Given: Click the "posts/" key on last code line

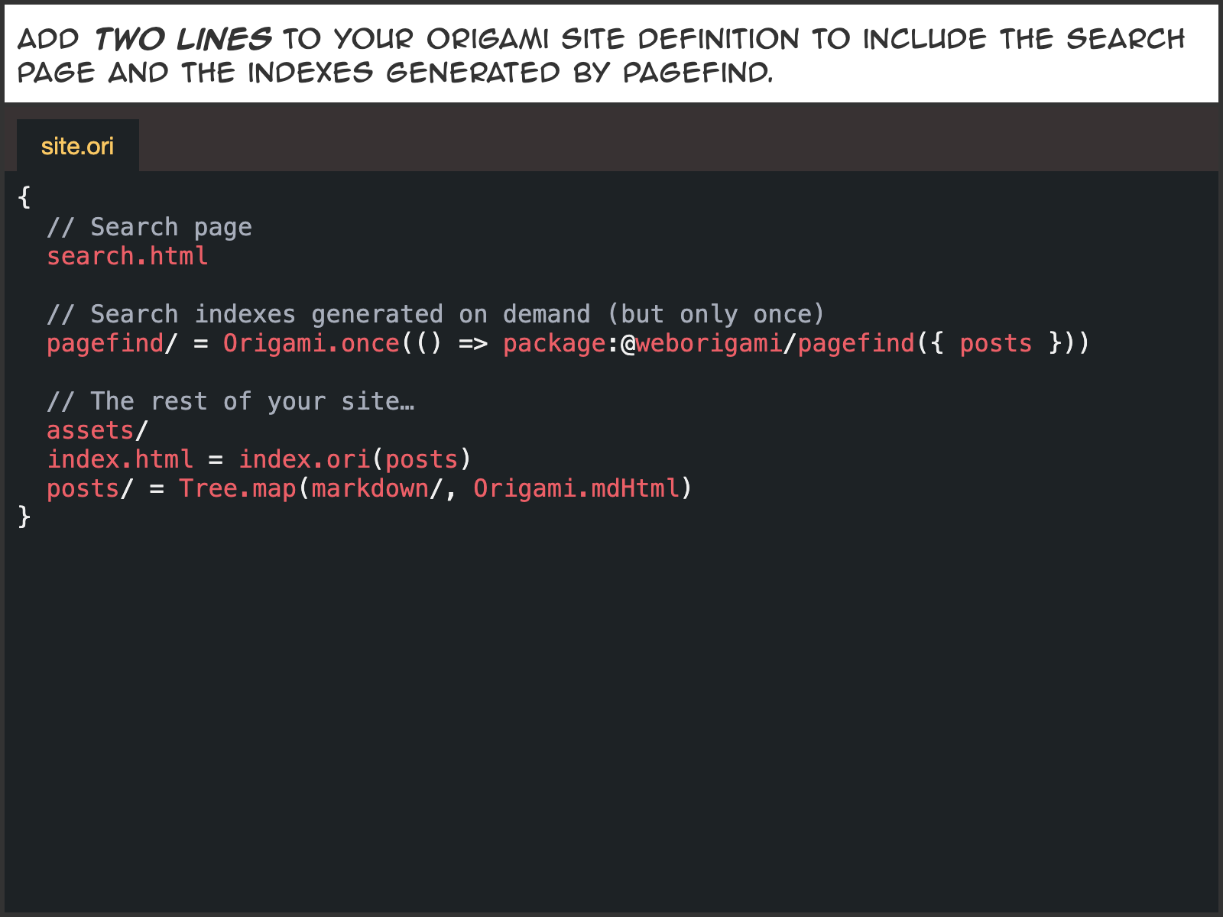Looking at the screenshot, I should tap(89, 489).
